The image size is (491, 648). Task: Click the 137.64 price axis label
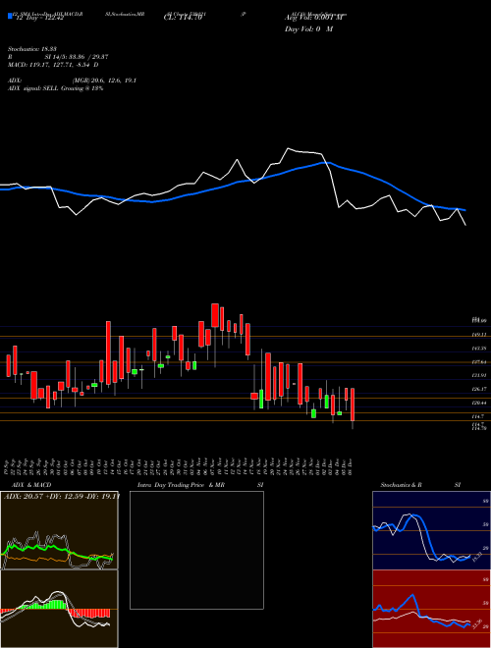coord(479,362)
